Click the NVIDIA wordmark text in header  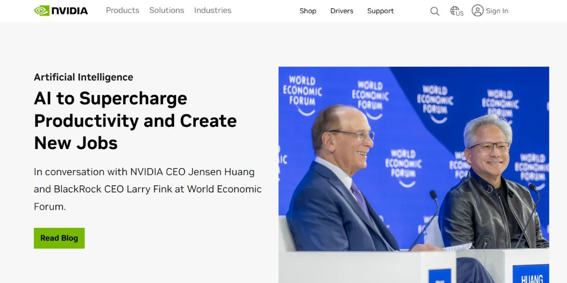pyautogui.click(x=69, y=10)
